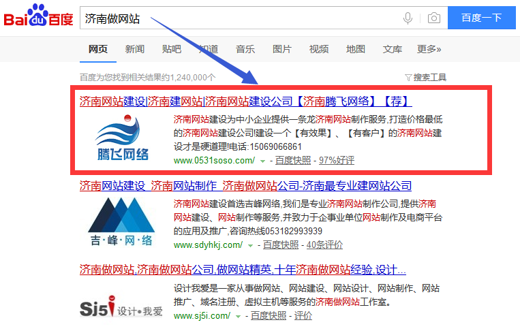Select the 文库 tab
The width and height of the screenshot is (520, 331).
[393, 49]
